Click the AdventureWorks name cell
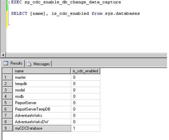 [42, 115]
